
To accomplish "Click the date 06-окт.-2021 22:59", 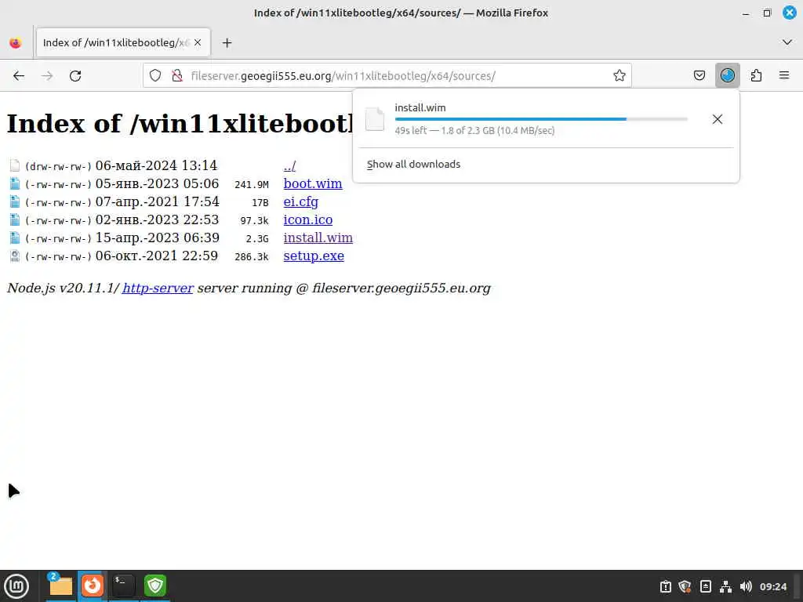I will click(x=157, y=256).
